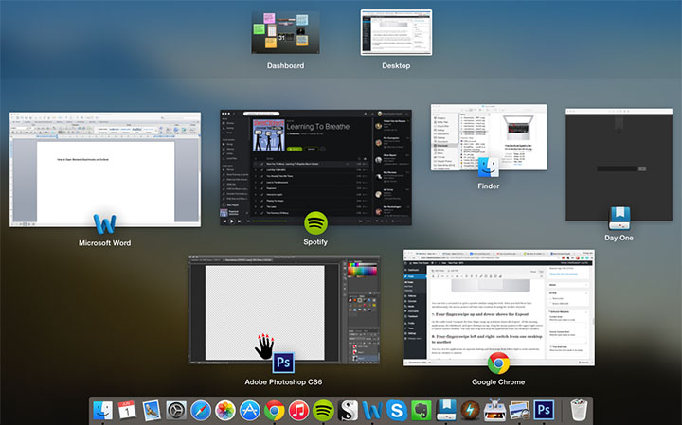This screenshot has height=425, width=682.
Task: Switch to the Dashboard space thumbnail
Action: tap(285, 32)
